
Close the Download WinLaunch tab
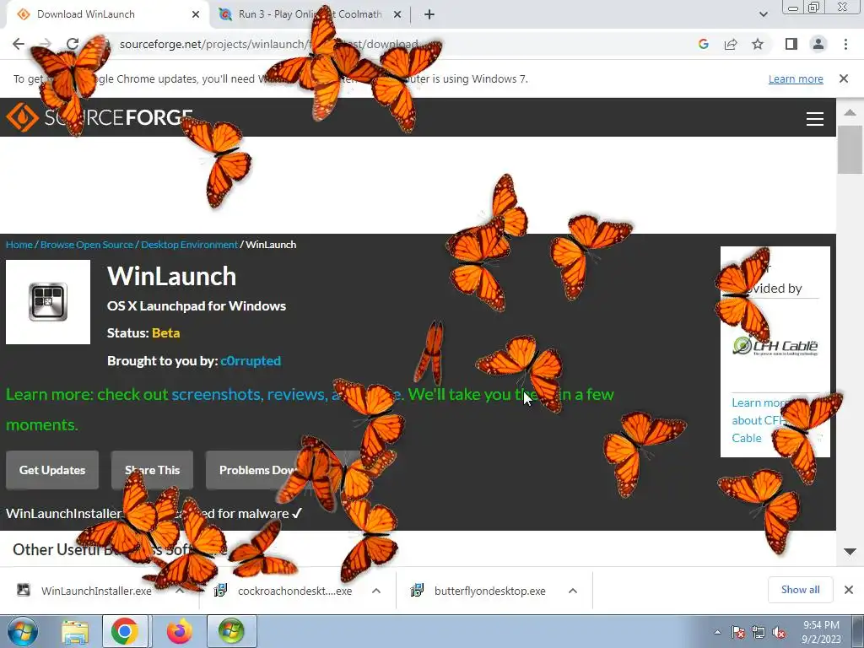(x=196, y=14)
